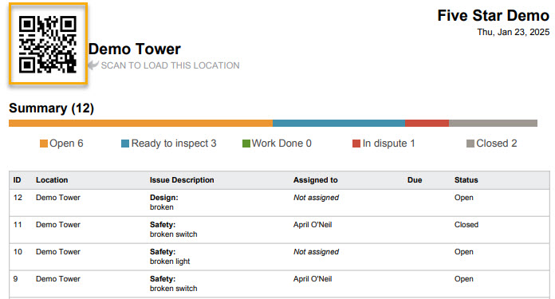Click the Assigned to column header

tap(315, 179)
